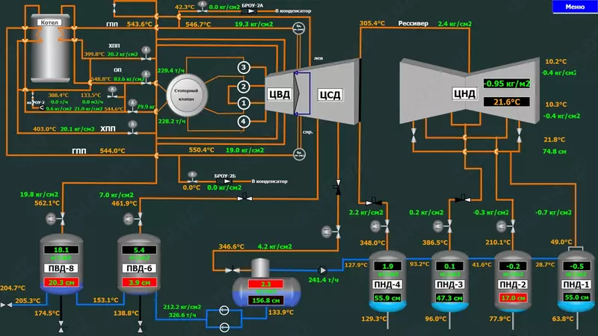Screen dimensions: 598x336
Task: Select control valve number 2
Action: tap(244, 87)
